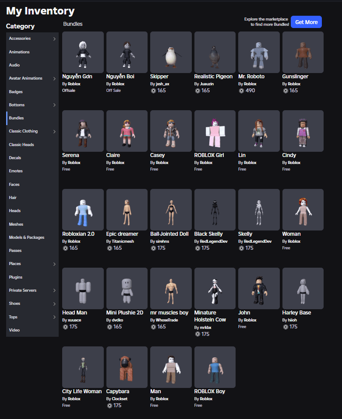The width and height of the screenshot is (342, 419).
Task: Open creator link jxsh_ax under Skipper
Action: point(161,84)
